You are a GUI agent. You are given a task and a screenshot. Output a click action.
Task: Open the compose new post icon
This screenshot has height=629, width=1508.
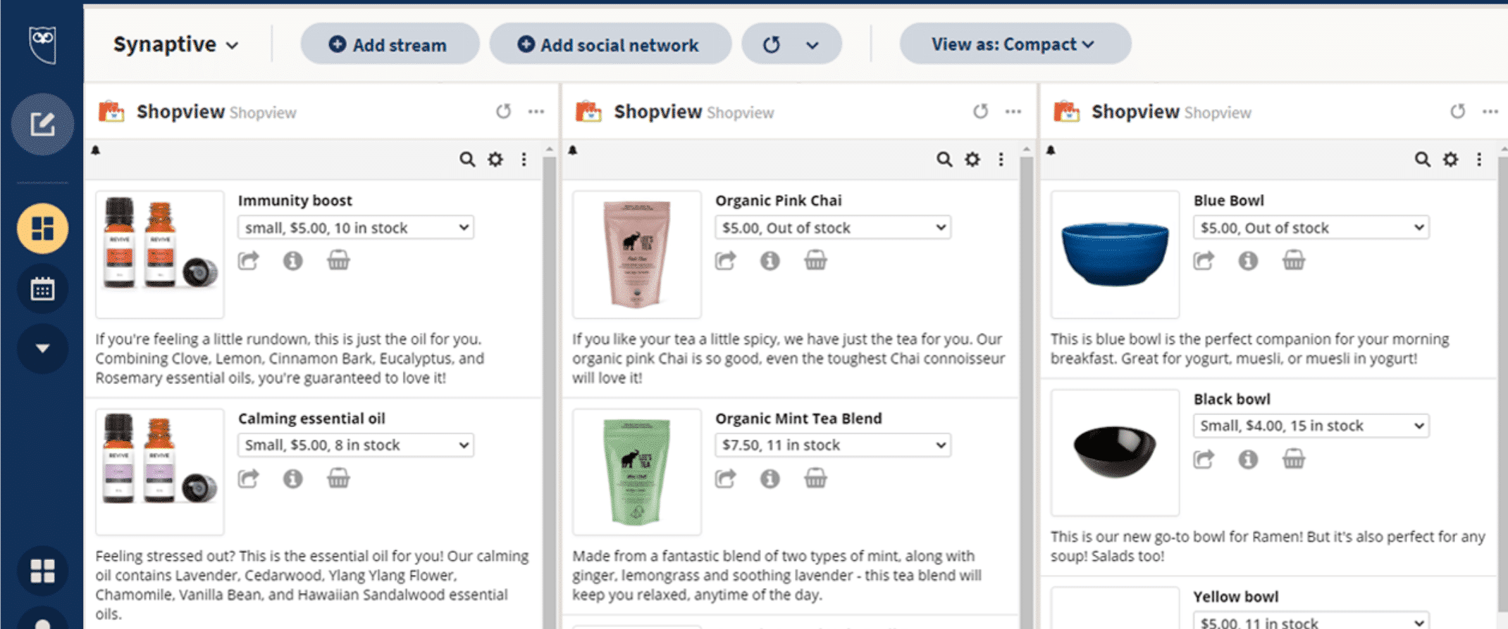tap(42, 125)
